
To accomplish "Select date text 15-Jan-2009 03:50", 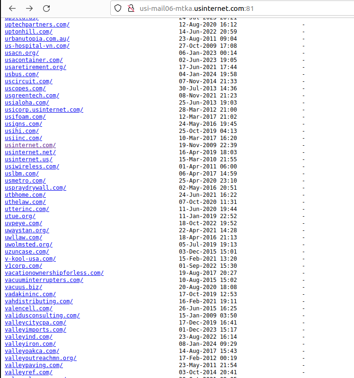I will point(208,316).
